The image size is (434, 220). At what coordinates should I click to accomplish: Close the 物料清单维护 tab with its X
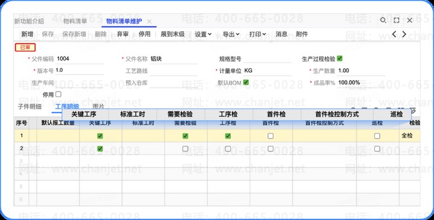(149, 21)
